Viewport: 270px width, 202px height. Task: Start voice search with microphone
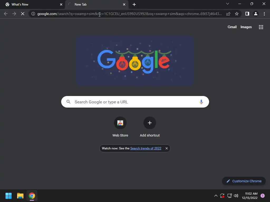pos(201,102)
